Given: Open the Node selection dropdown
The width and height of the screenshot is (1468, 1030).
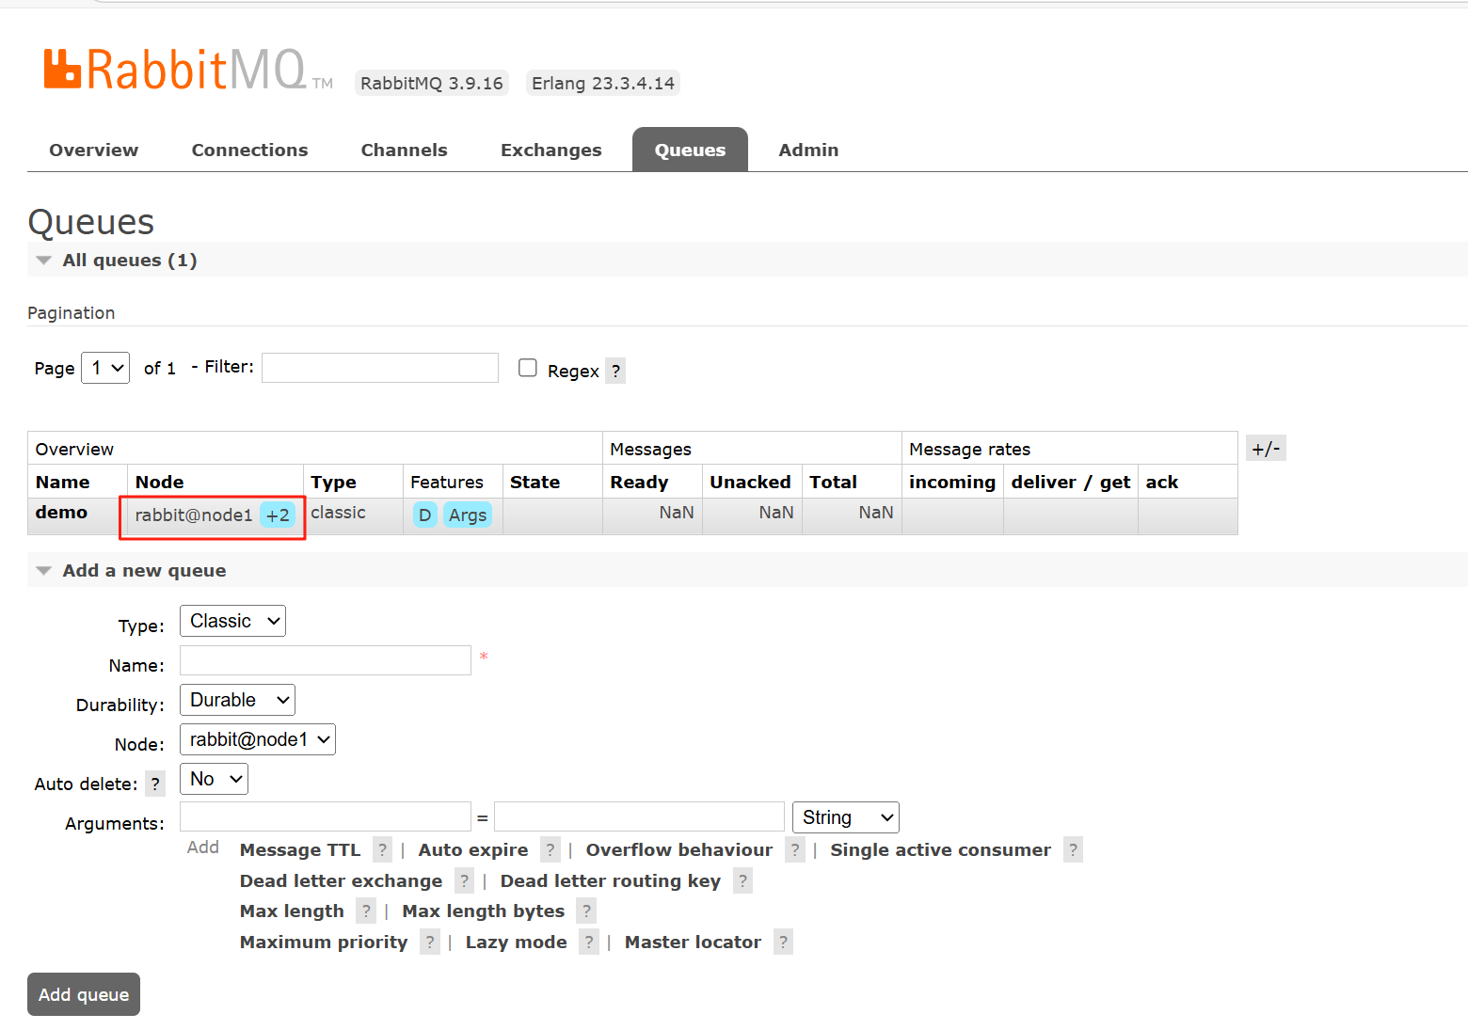Looking at the screenshot, I should tap(258, 739).
